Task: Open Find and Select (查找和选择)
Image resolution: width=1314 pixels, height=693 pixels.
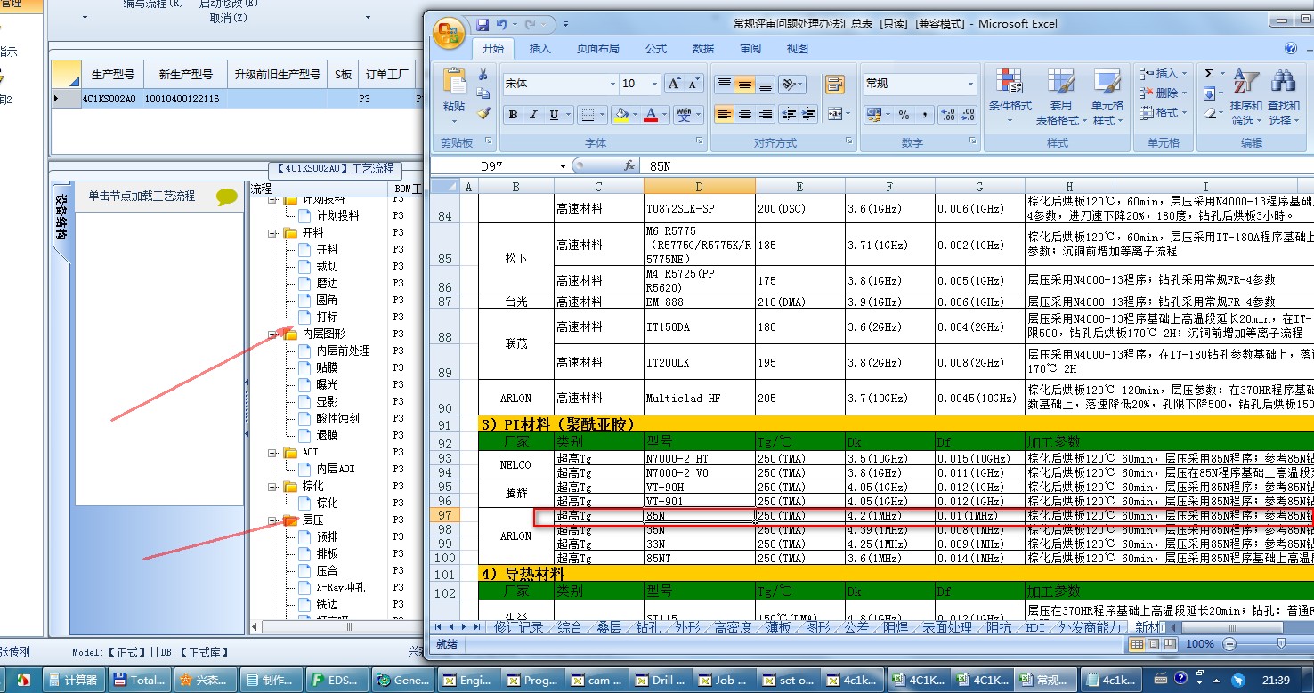Action: click(1283, 97)
